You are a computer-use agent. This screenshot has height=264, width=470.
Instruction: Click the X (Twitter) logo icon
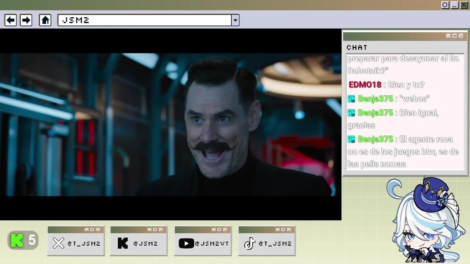coord(58,243)
